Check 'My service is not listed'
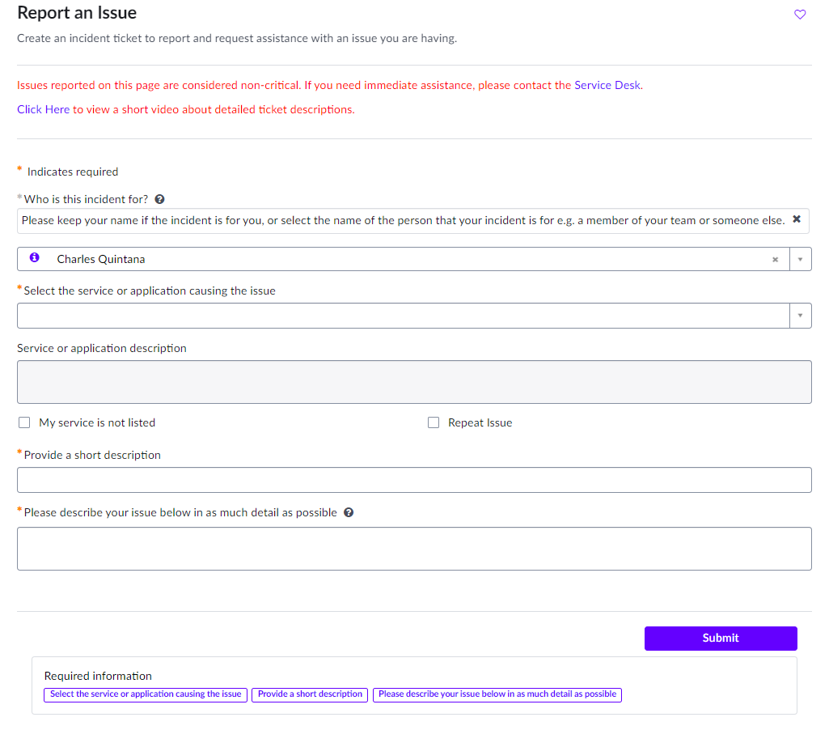This screenshot has width=829, height=730. click(x=24, y=422)
